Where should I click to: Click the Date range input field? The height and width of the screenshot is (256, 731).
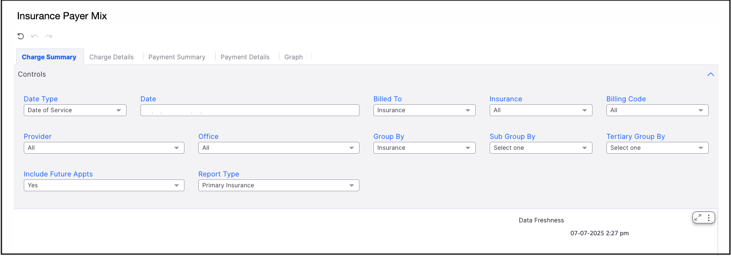250,110
